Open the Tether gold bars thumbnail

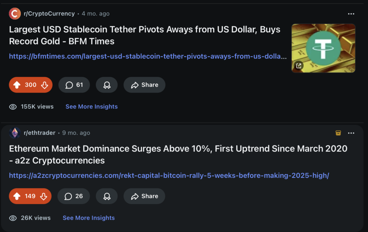323,48
